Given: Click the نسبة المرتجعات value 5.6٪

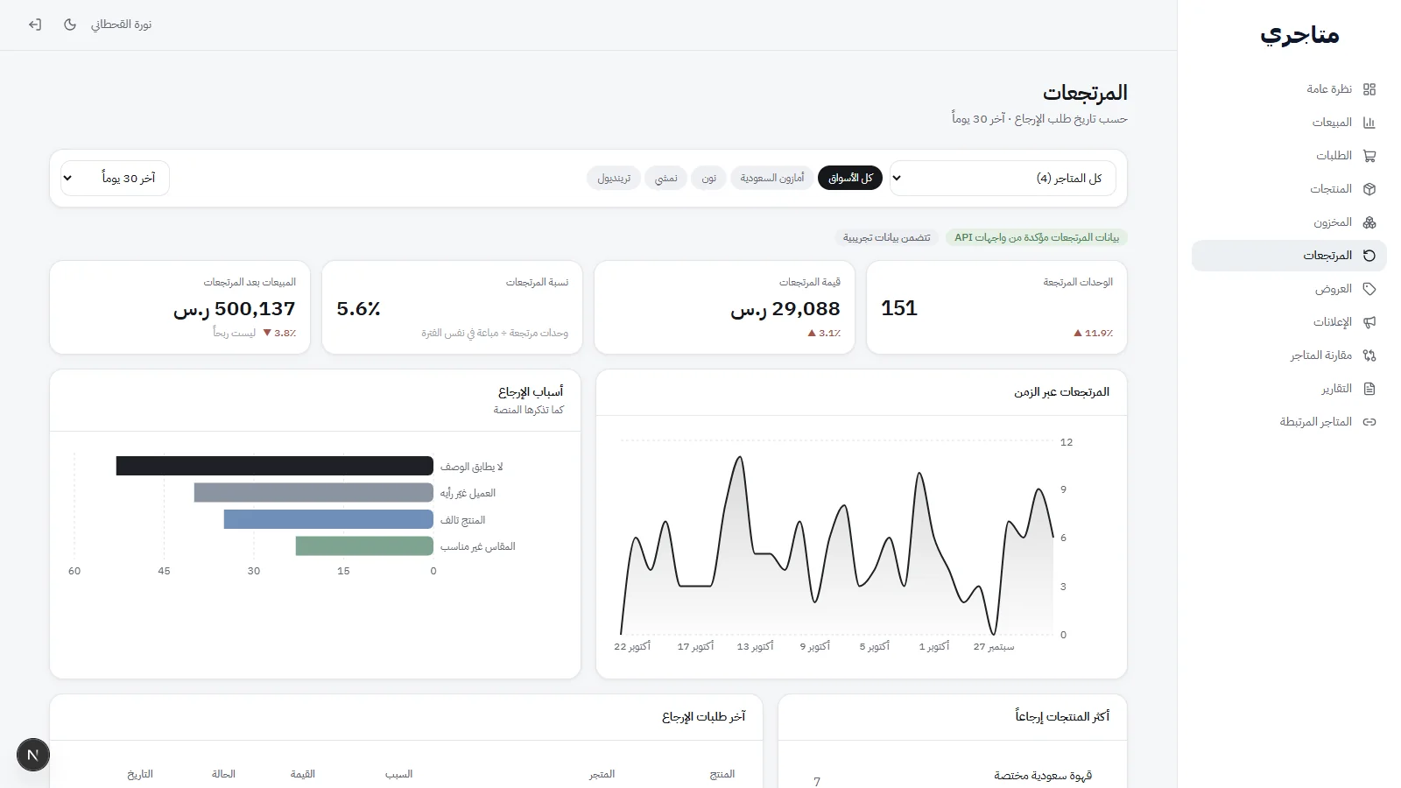Looking at the screenshot, I should pos(358,309).
